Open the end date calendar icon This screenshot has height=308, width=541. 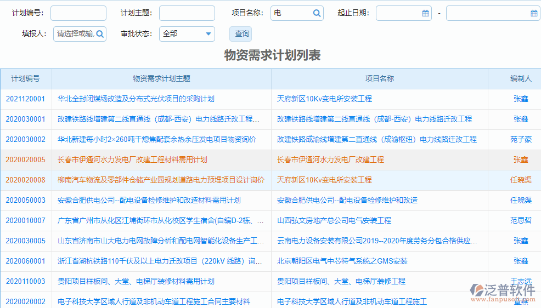[x=534, y=13]
